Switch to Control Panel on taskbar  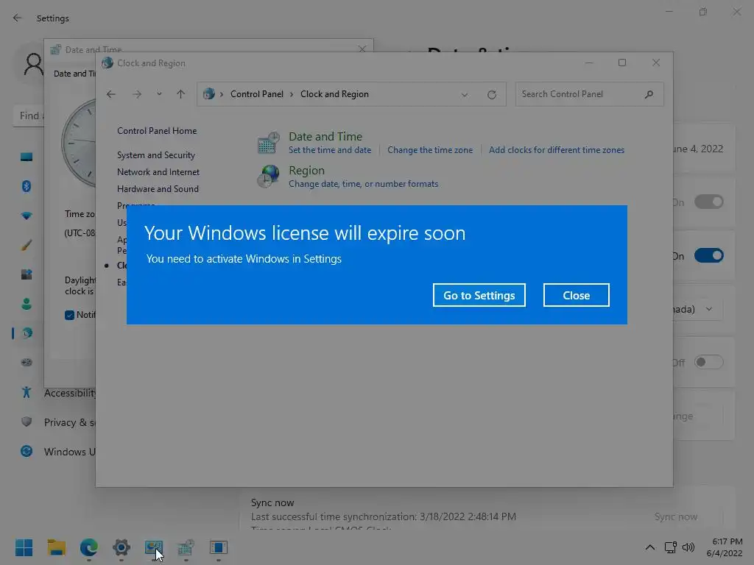[154, 547]
